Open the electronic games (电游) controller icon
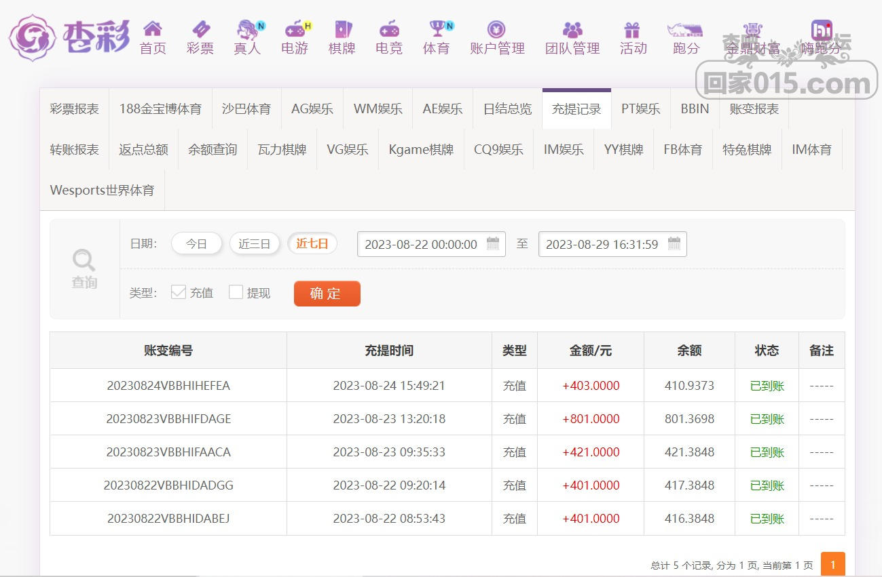Viewport: 882px width, 577px height. (295, 29)
